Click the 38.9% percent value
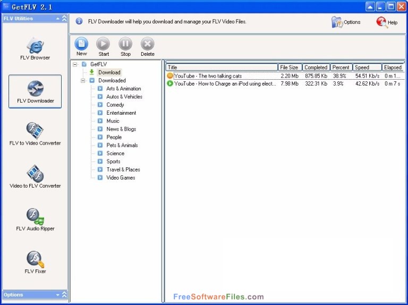 pyautogui.click(x=339, y=76)
